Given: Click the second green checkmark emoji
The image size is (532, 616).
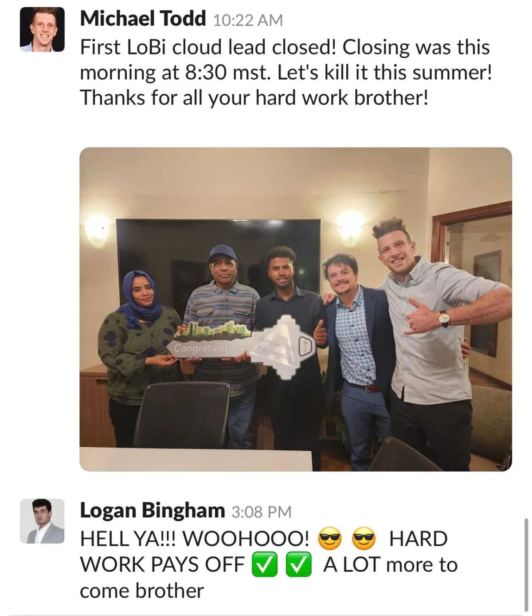Looking at the screenshot, I should pos(298,565).
